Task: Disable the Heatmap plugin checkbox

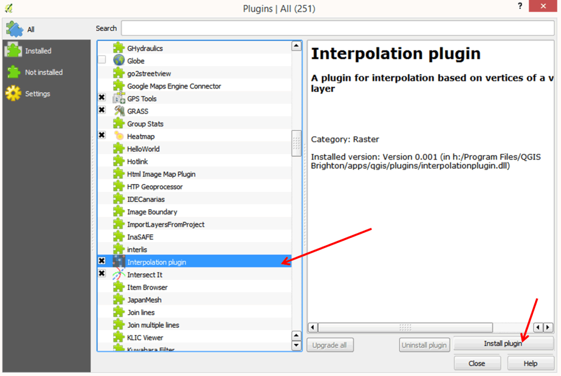Action: tap(102, 135)
